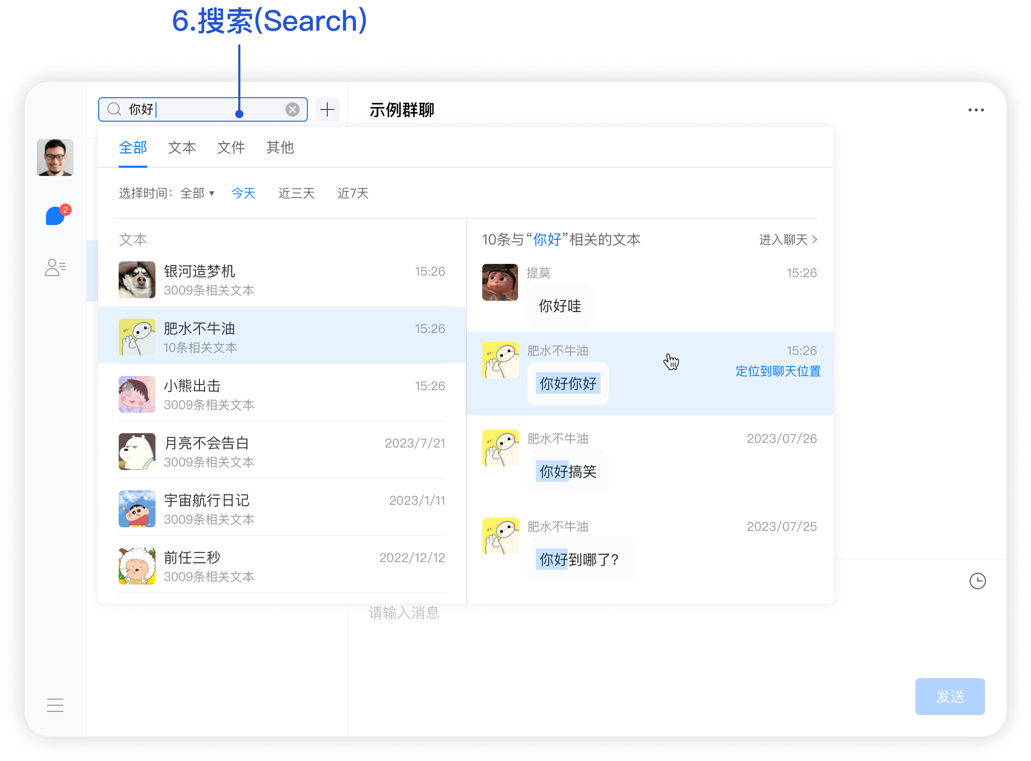The width and height of the screenshot is (1031, 761).
Task: Open the chat messages icon with badge
Action: tap(55, 216)
